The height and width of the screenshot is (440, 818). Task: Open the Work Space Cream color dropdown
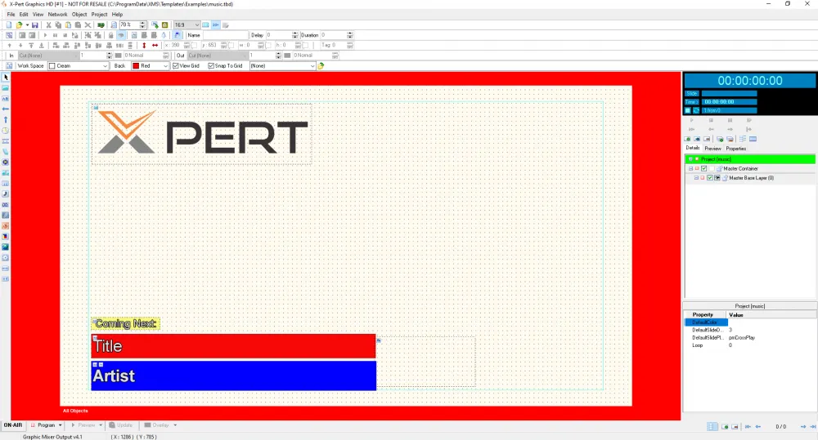[x=79, y=65]
